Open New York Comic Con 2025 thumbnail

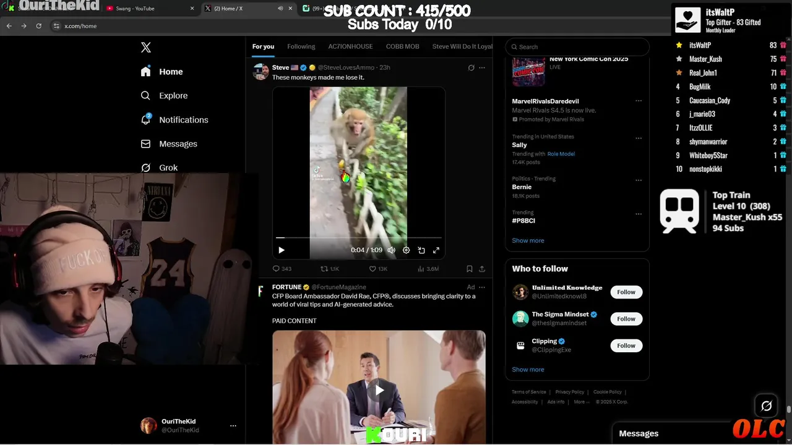coord(528,71)
